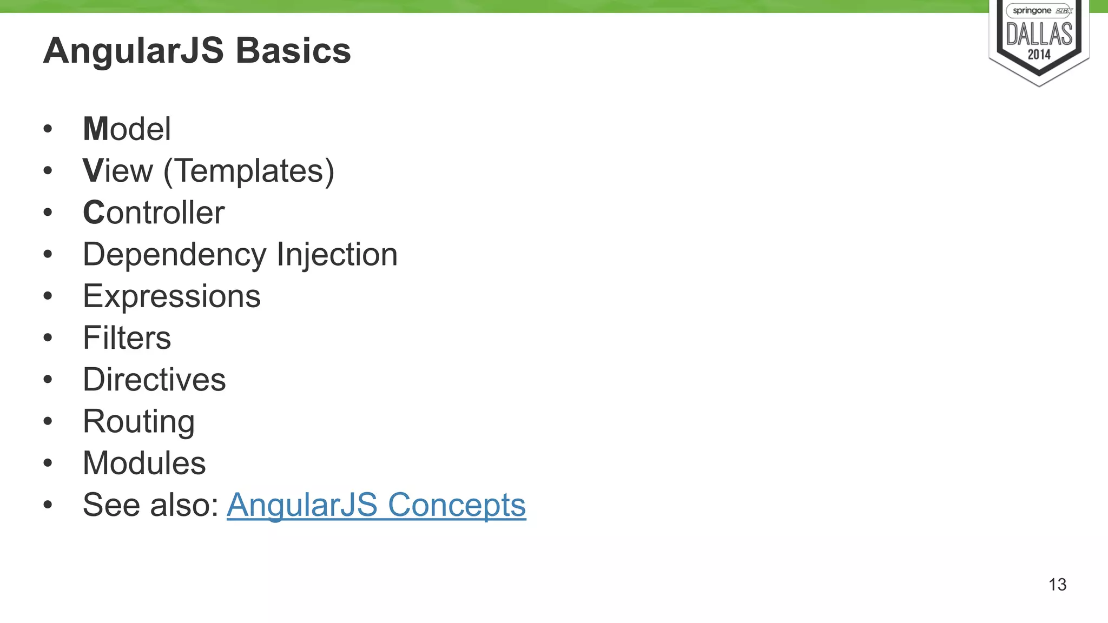Select the Expressions bullet text
The height and width of the screenshot is (623, 1108).
(172, 297)
